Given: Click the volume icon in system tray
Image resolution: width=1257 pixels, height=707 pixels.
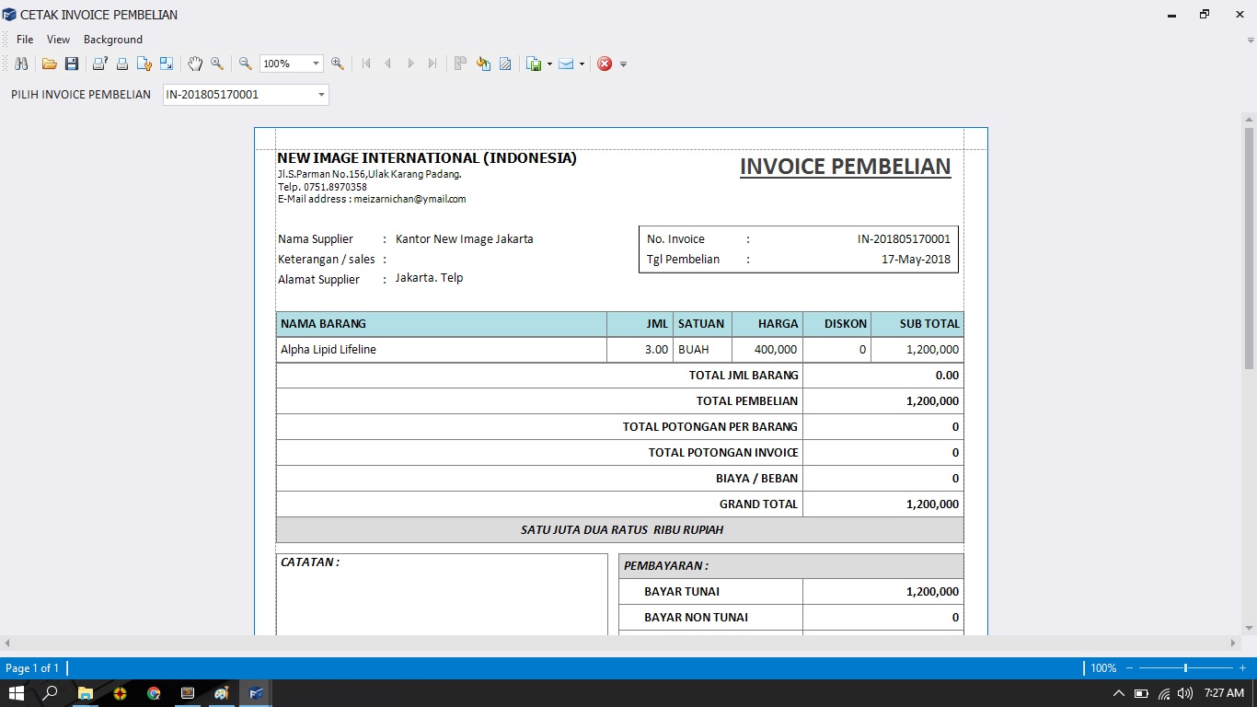Looking at the screenshot, I should [1184, 693].
